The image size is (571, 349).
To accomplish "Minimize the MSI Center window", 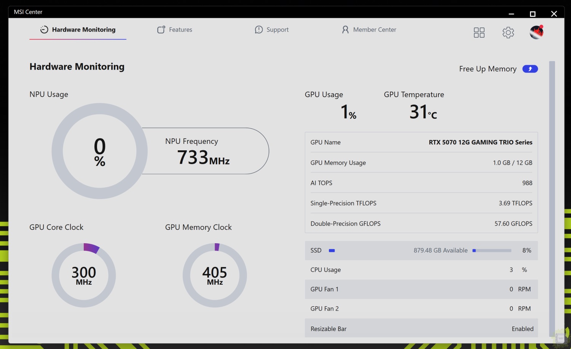I will [511, 14].
